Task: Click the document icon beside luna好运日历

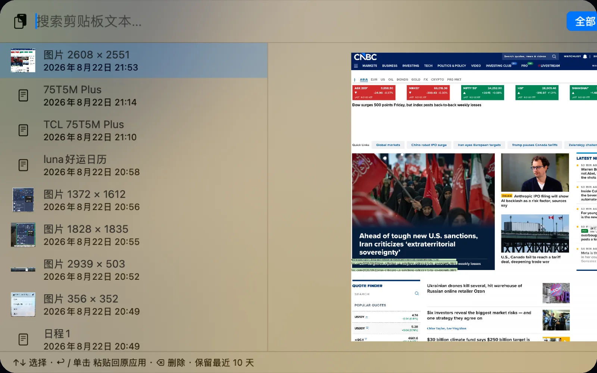Action: point(23,165)
